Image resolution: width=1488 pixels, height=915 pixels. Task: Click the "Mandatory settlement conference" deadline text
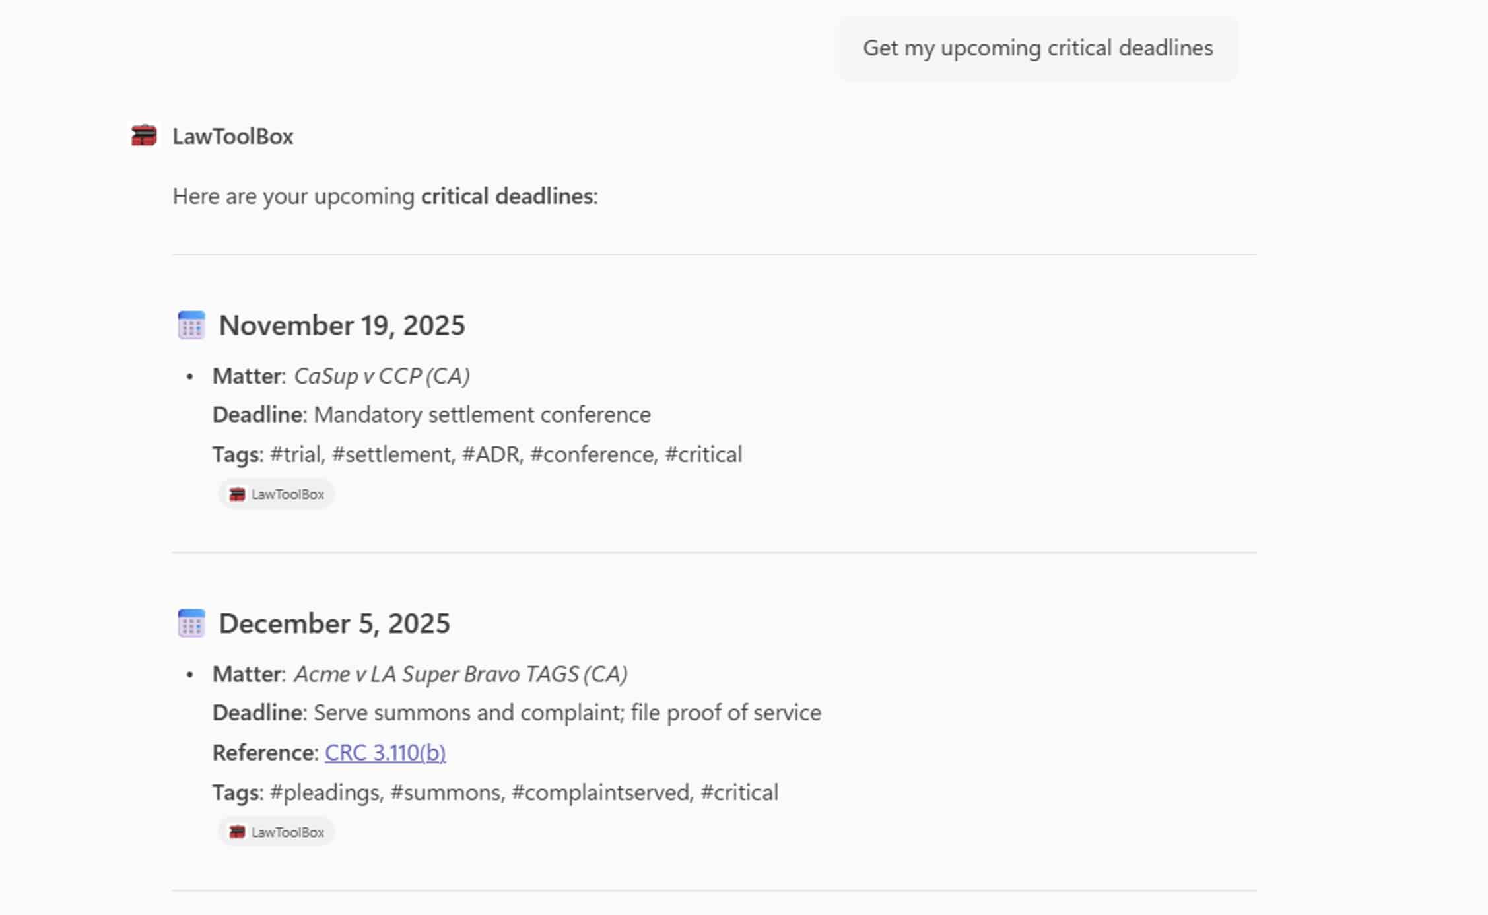[x=482, y=415]
